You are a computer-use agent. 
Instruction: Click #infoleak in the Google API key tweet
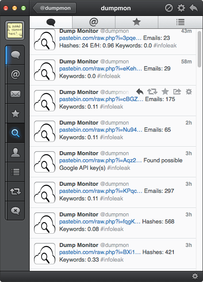click(119, 168)
